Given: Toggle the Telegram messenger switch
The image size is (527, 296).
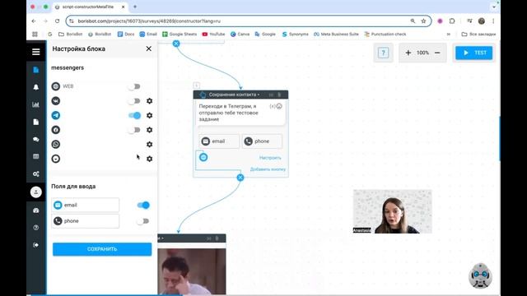Looking at the screenshot, I should click(134, 115).
